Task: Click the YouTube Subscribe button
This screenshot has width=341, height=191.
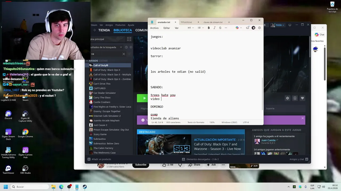Action: (141, 165)
